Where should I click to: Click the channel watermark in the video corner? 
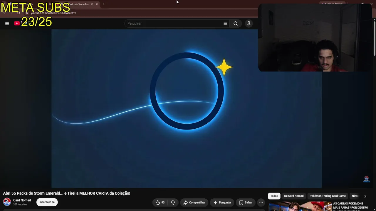pos(367,179)
